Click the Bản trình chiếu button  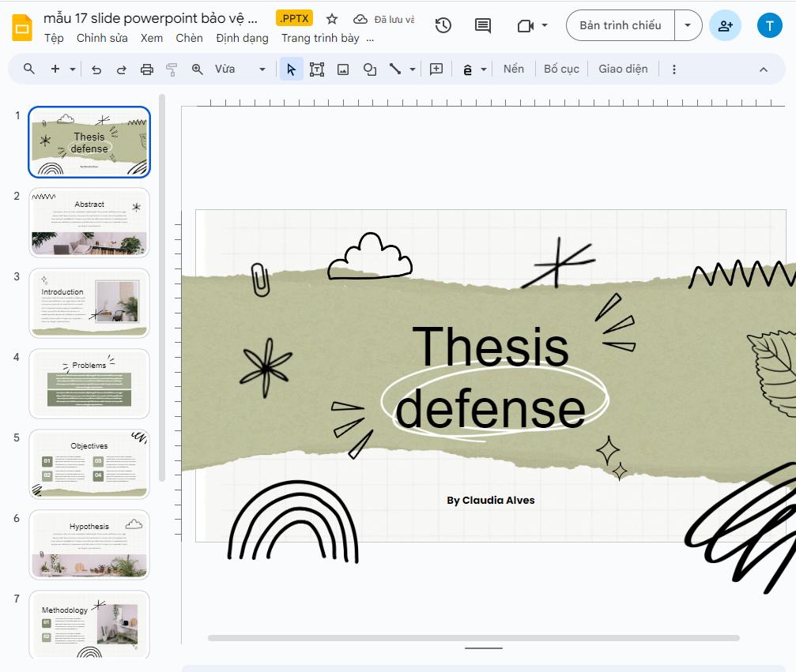pos(619,24)
